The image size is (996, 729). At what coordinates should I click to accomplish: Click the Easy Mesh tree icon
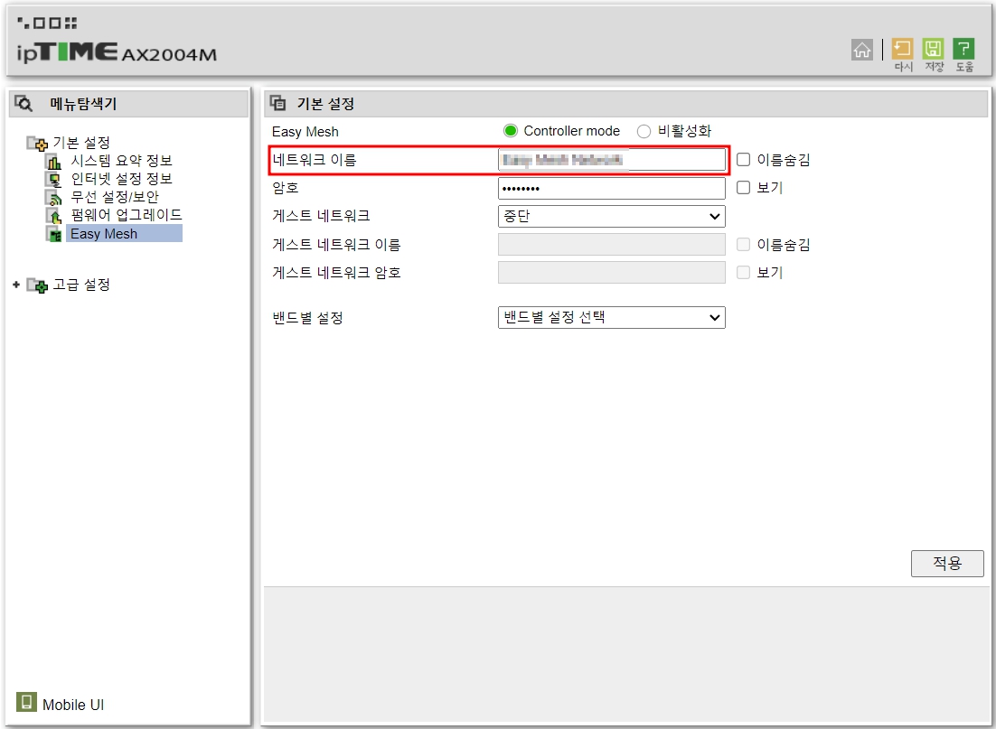click(54, 234)
